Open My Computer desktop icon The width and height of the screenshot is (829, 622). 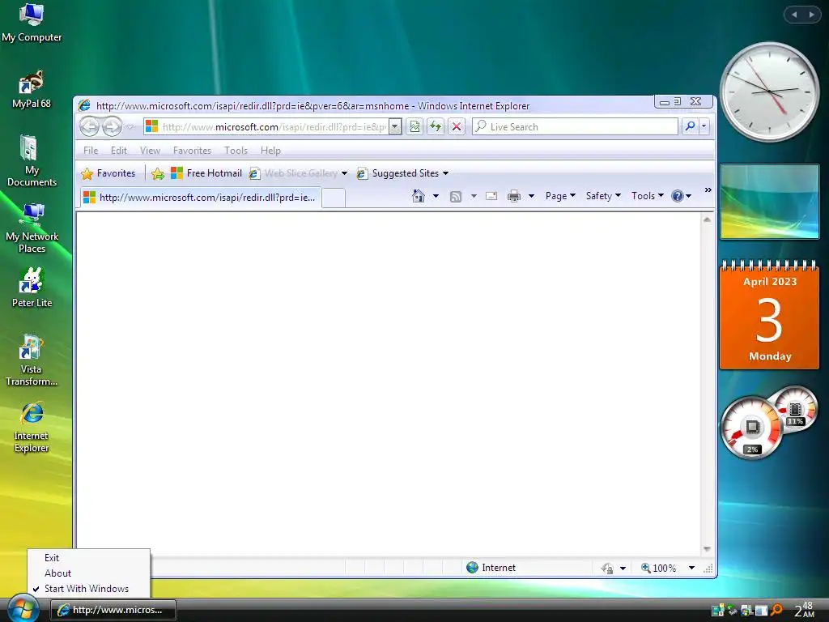(x=32, y=23)
